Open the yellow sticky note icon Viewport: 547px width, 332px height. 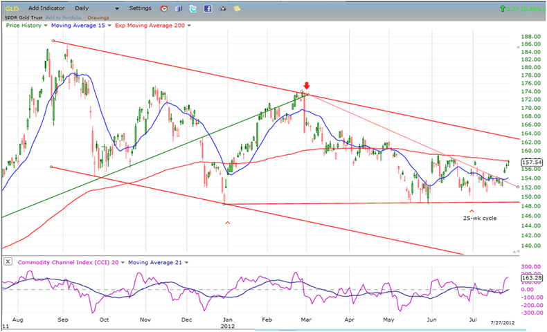pos(237,8)
